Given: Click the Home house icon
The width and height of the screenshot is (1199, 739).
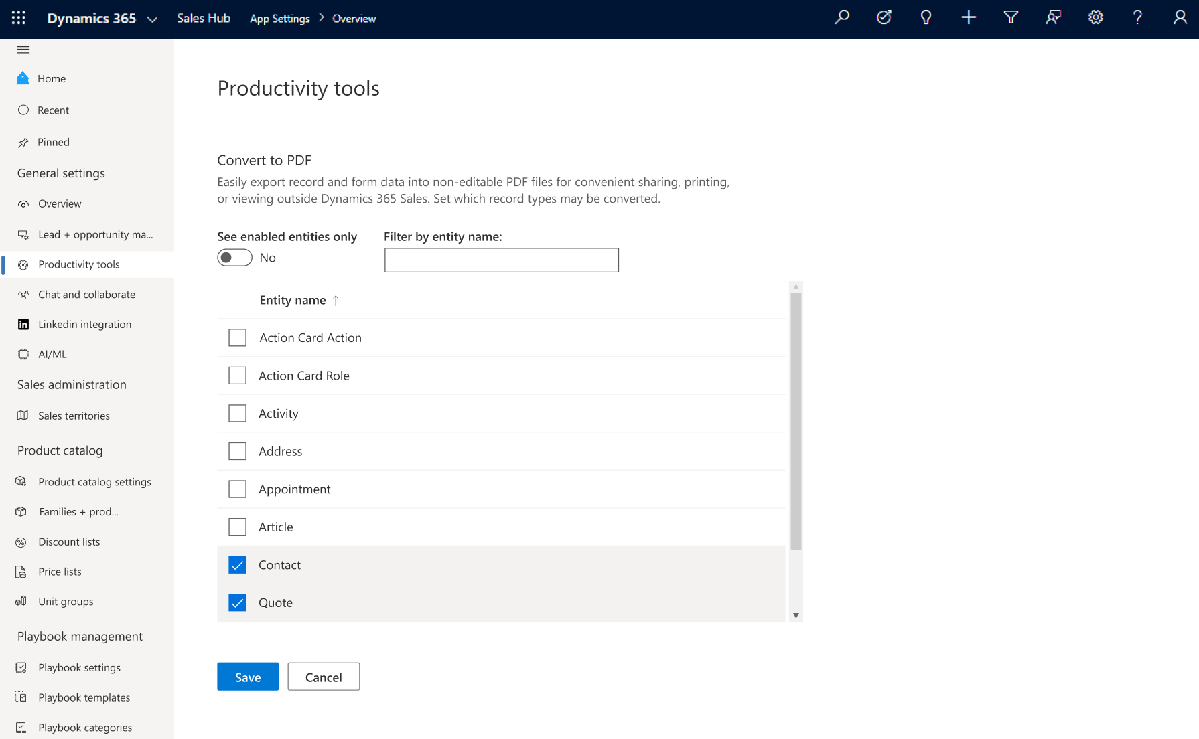Looking at the screenshot, I should (x=23, y=78).
